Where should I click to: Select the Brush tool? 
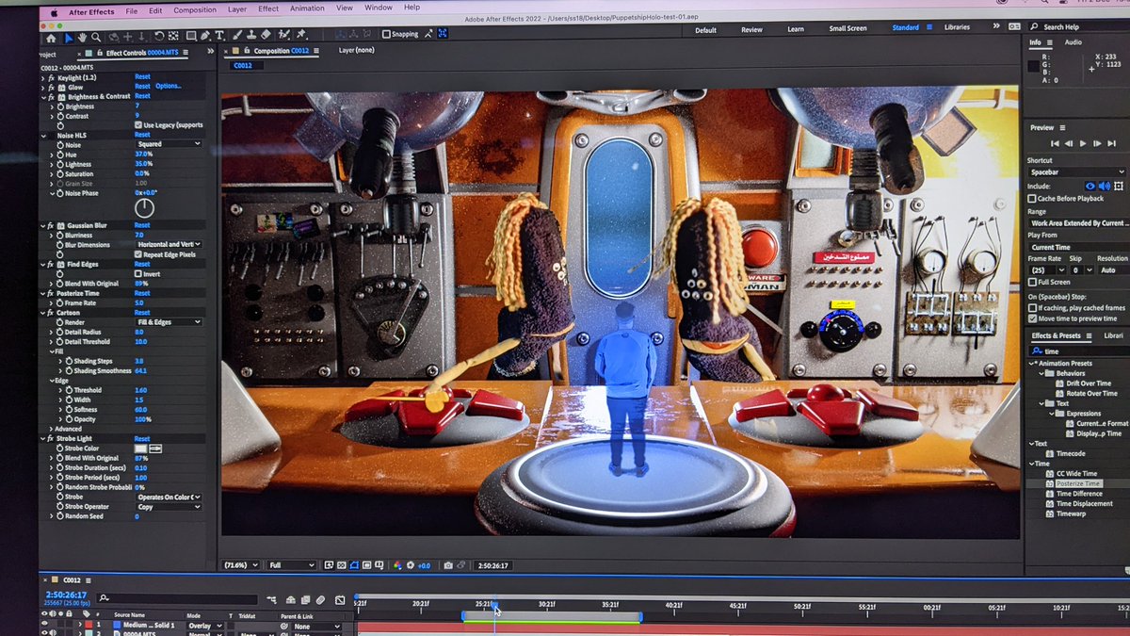pyautogui.click(x=237, y=36)
